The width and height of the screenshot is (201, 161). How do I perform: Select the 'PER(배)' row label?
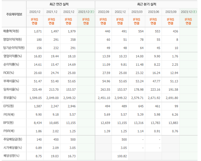[9, 115]
